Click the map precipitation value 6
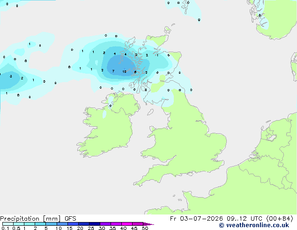This screenshot has width=297, height=230. pyautogui.click(x=135, y=72)
